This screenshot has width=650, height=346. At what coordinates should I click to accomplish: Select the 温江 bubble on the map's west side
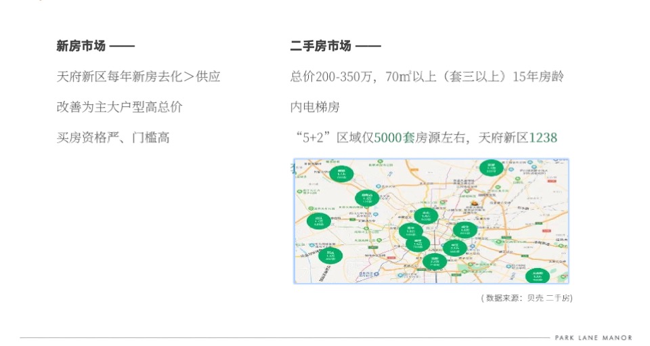click(319, 221)
